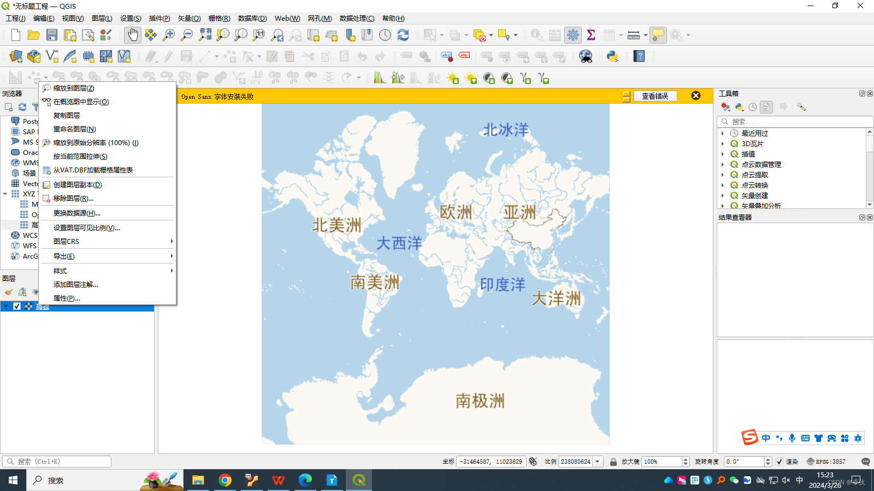The height and width of the screenshot is (491, 874).
Task: Open the 导出 submenu in the context menu
Action: point(108,256)
